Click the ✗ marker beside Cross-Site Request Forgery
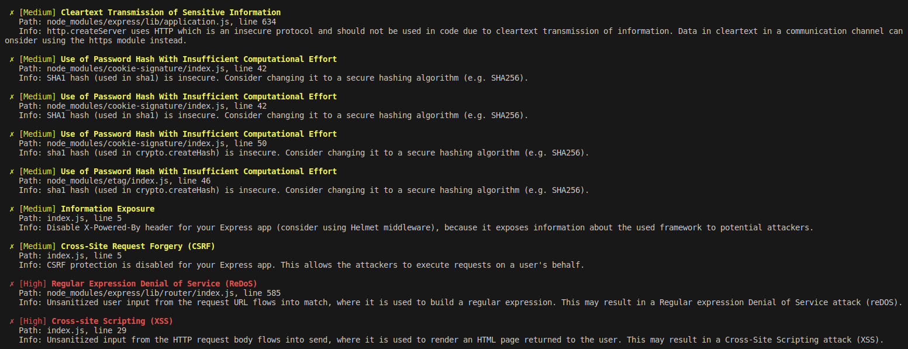The image size is (908, 349). [12, 246]
